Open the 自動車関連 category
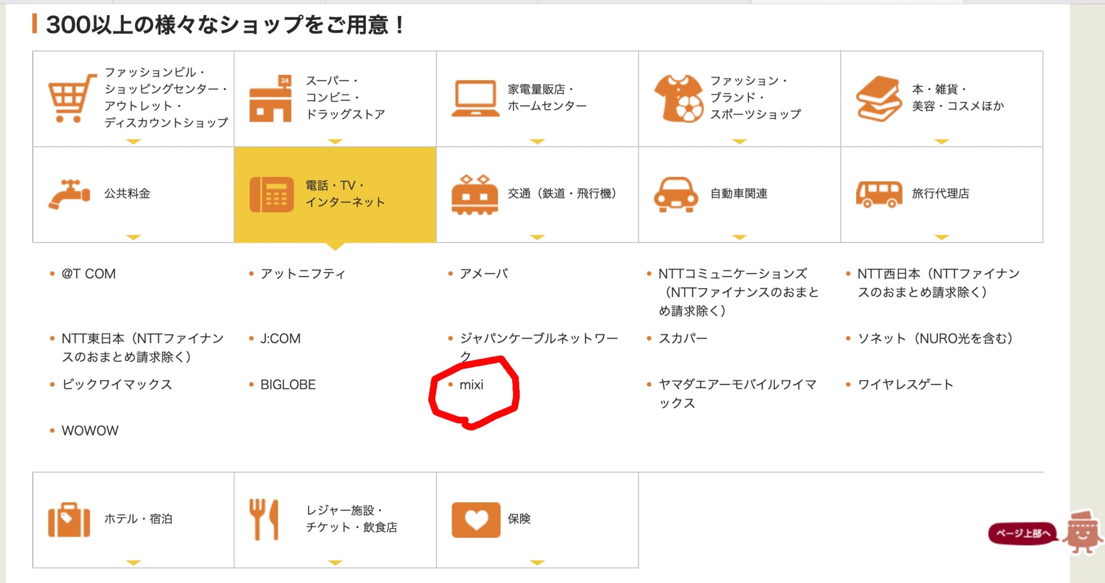Image resolution: width=1105 pixels, height=583 pixels. 739,195
